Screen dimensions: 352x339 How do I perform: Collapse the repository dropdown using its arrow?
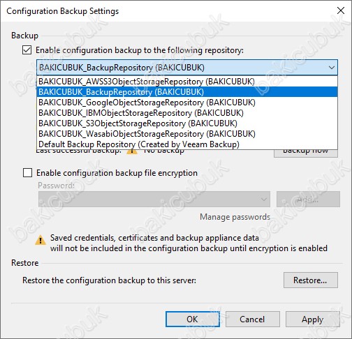coord(332,68)
